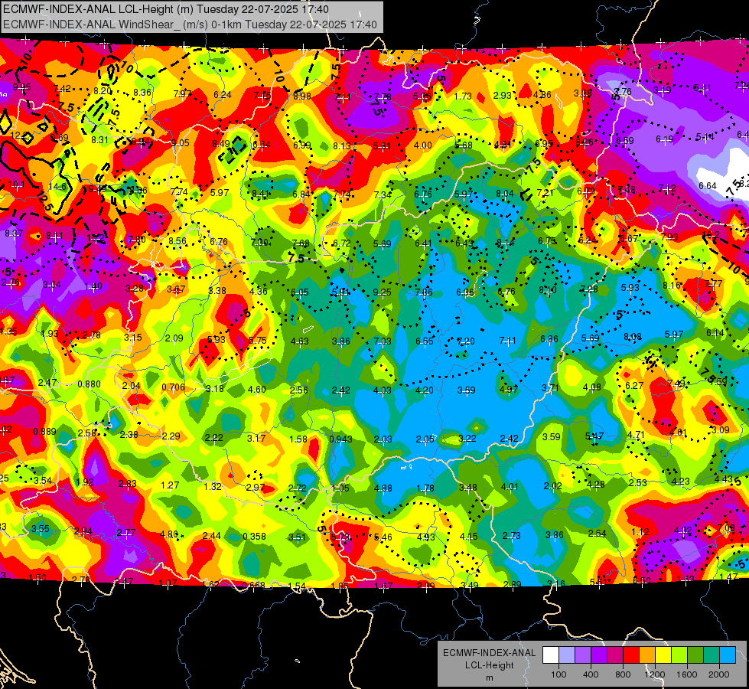Click the wind shear value '3.55'
The image size is (749, 689).
40,528
